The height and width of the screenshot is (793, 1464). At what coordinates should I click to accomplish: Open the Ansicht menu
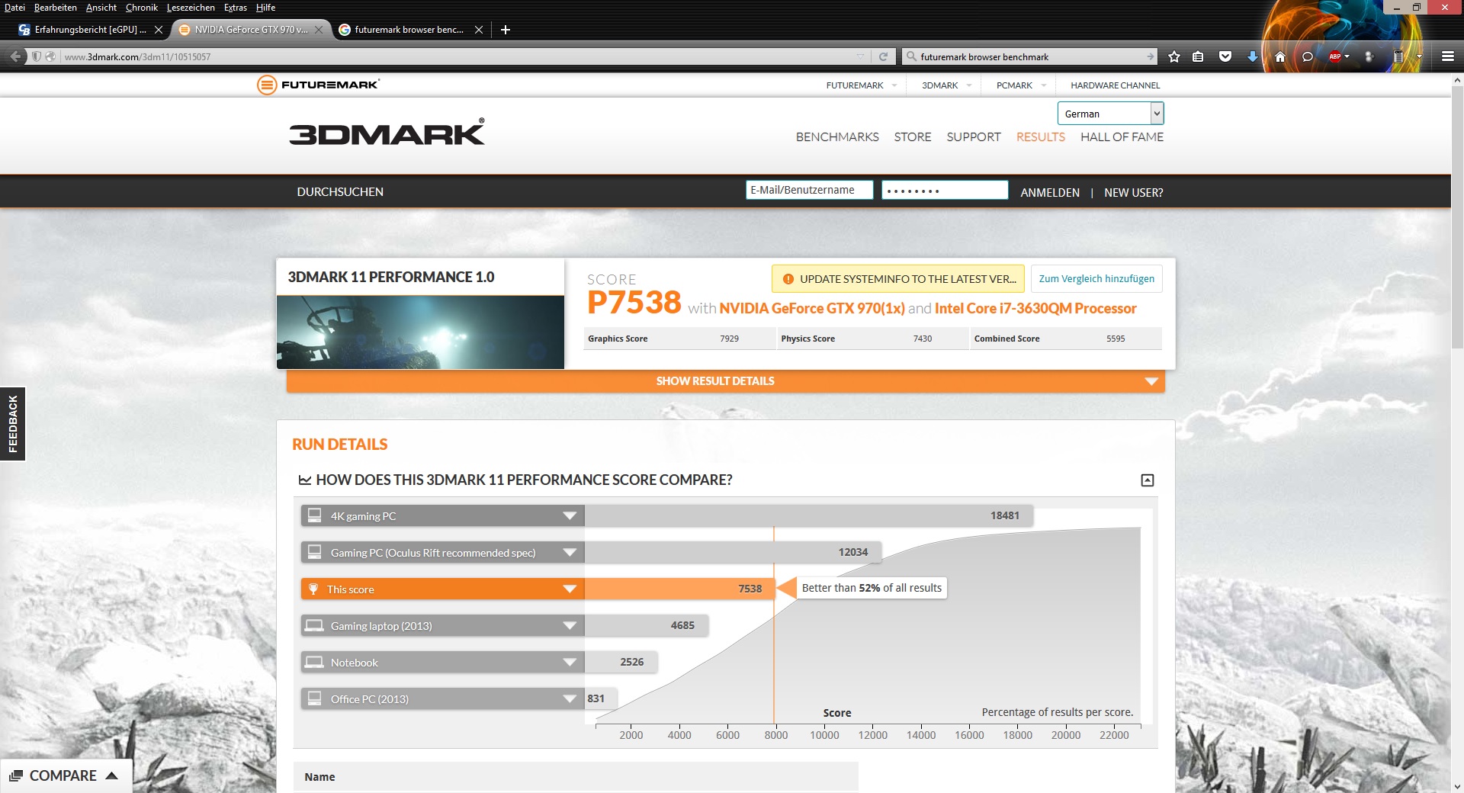click(101, 8)
